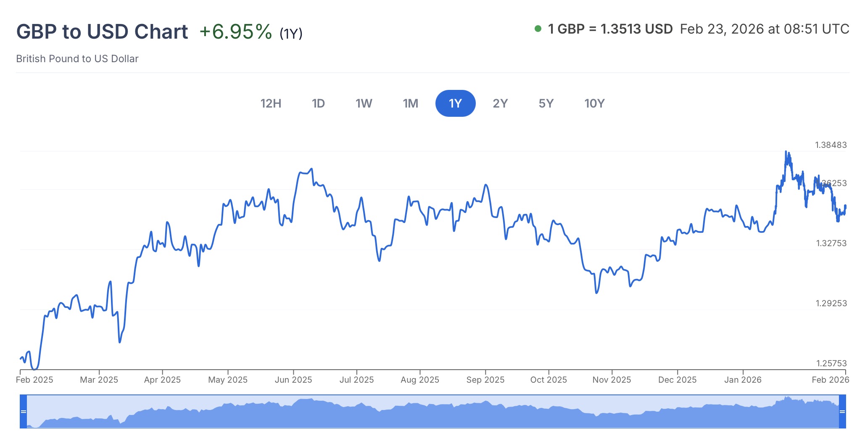Click the 1.38483 price axis label
This screenshot has width=865, height=431.
[831, 145]
